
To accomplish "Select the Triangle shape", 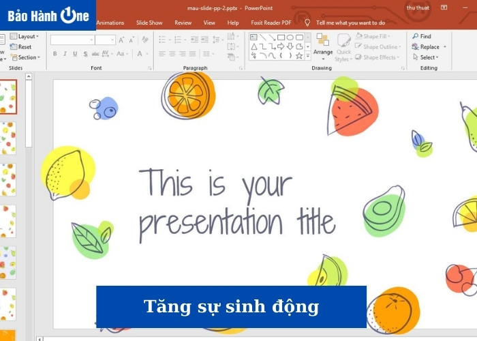I will coord(253,46).
